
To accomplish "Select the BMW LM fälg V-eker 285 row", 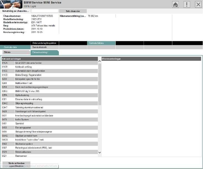I will click(50, 91).
